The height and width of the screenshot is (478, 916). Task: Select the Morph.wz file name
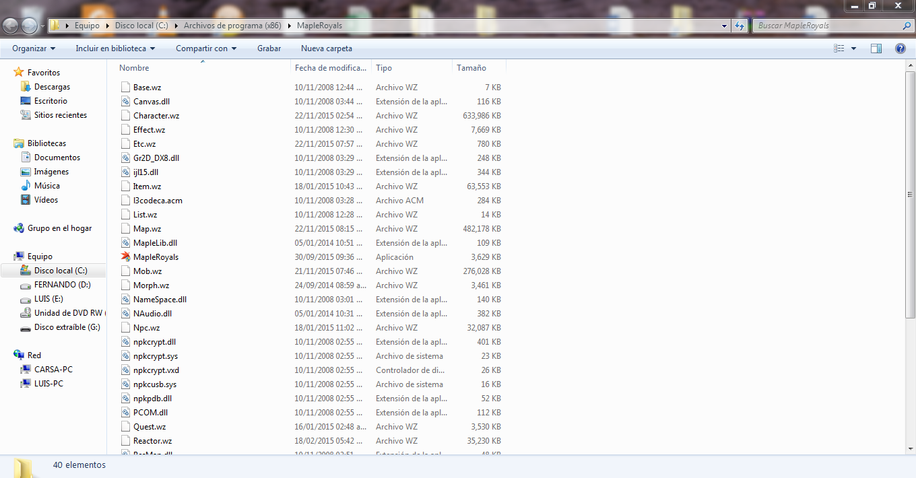(x=151, y=285)
